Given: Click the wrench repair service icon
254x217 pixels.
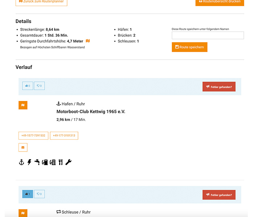Looking at the screenshot, I should pyautogui.click(x=68, y=162).
